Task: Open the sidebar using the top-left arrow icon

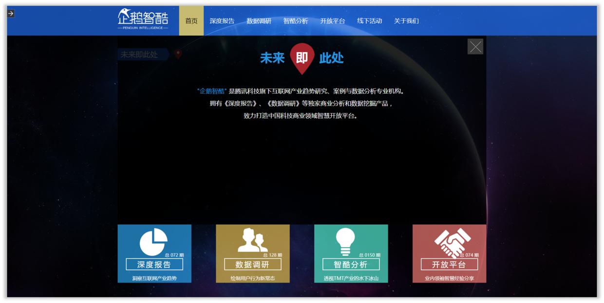Action: tap(11, 14)
